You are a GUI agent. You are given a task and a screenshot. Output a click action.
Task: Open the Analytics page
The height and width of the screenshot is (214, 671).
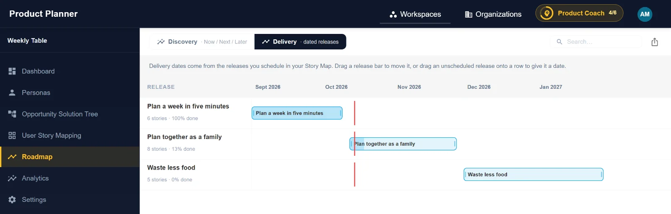pos(70,178)
